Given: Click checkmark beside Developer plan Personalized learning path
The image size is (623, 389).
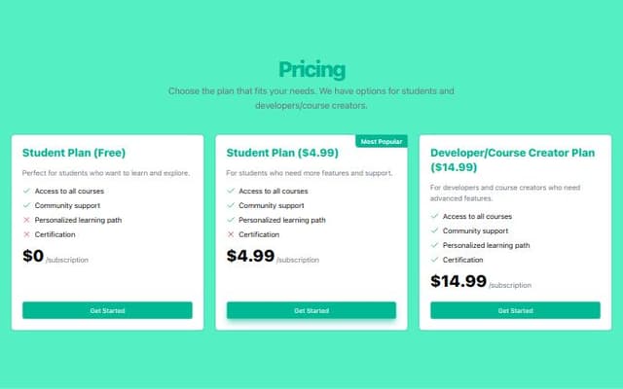Looking at the screenshot, I should click(x=434, y=245).
